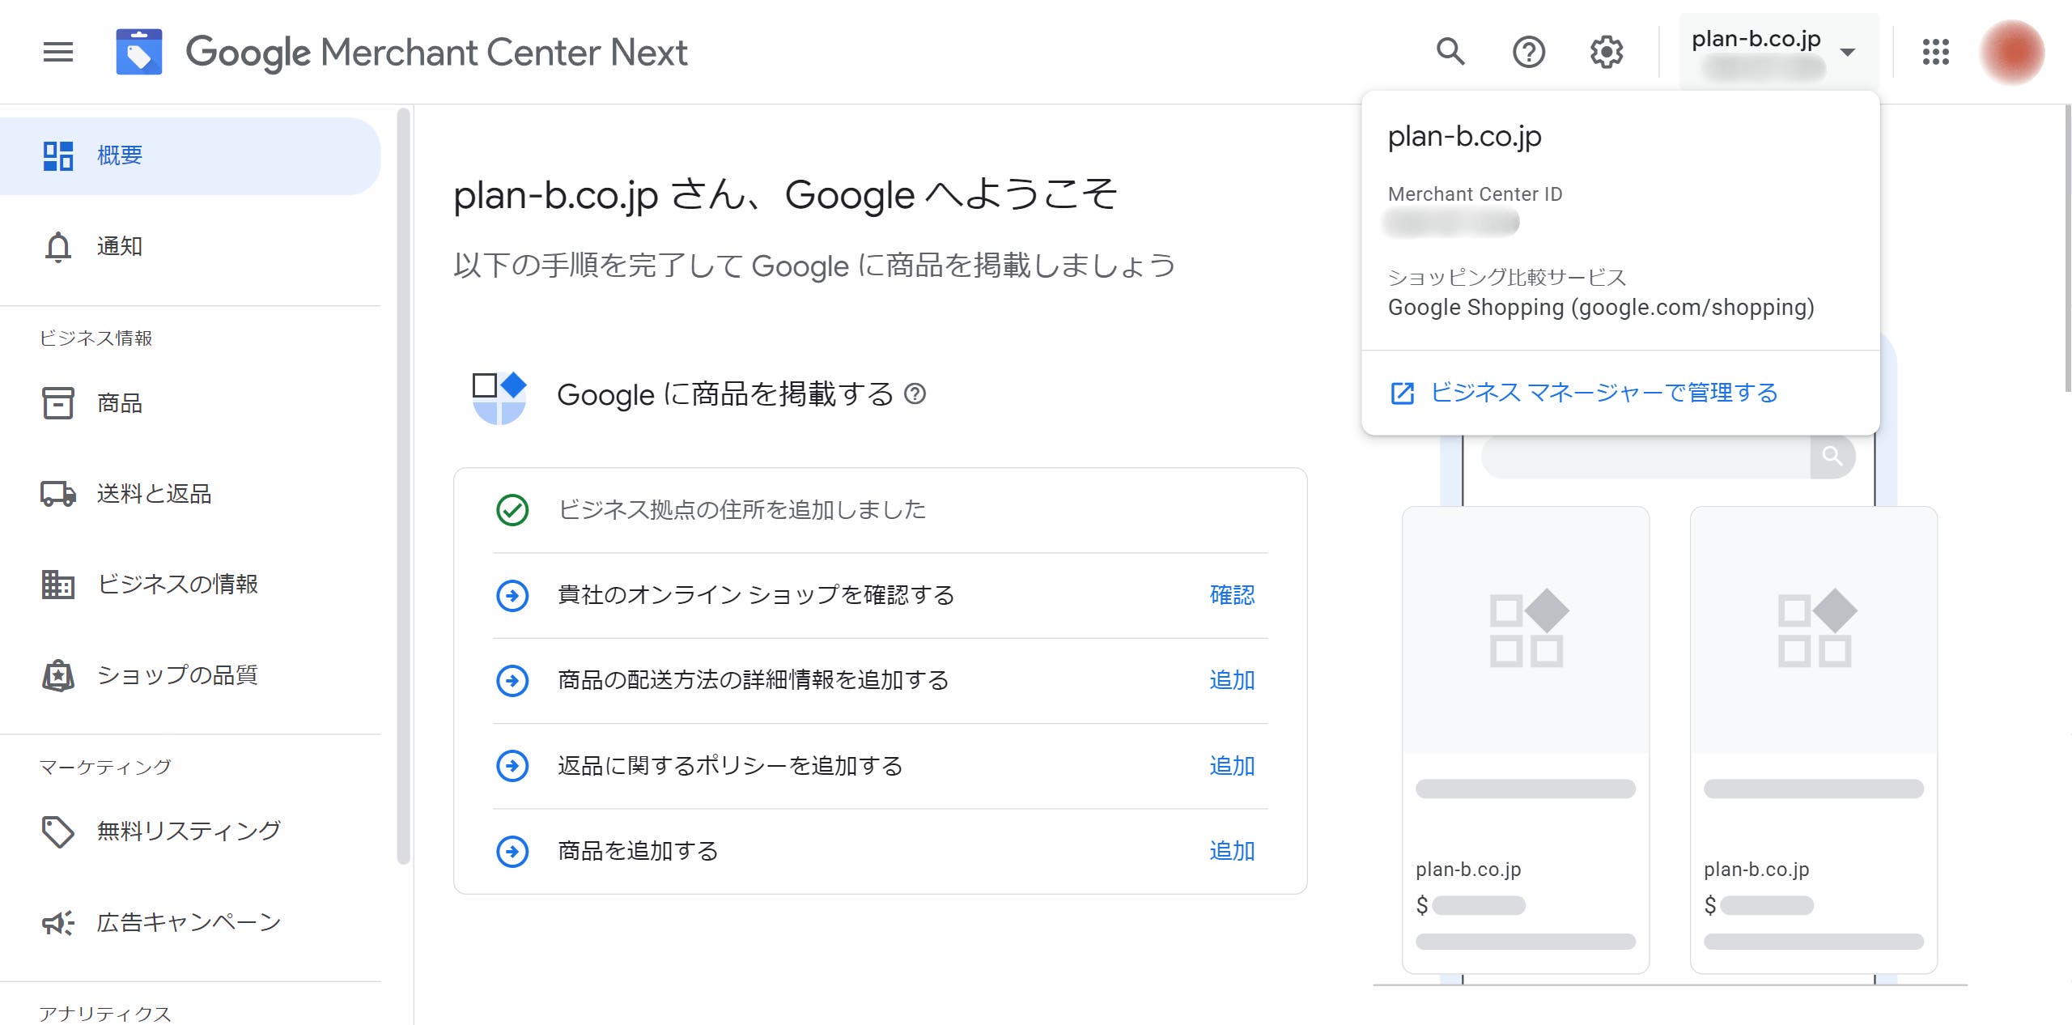The height and width of the screenshot is (1025, 2072).
Task: Click the search magnifier icon in header
Action: (1450, 52)
